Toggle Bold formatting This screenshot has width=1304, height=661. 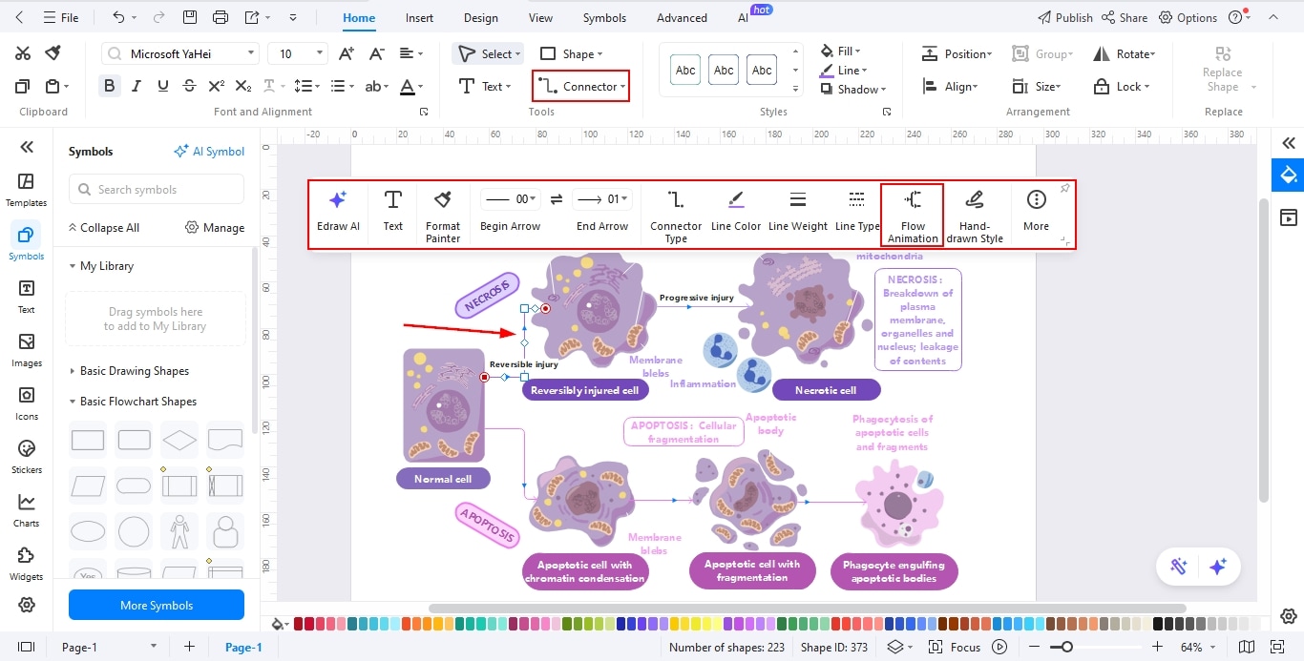110,86
